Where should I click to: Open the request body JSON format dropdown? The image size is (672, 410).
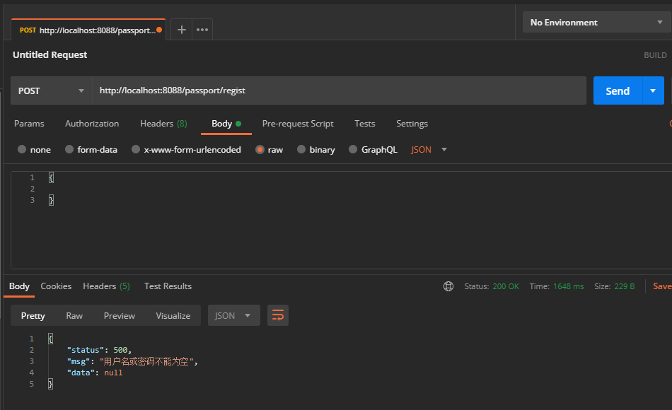pyautogui.click(x=429, y=150)
